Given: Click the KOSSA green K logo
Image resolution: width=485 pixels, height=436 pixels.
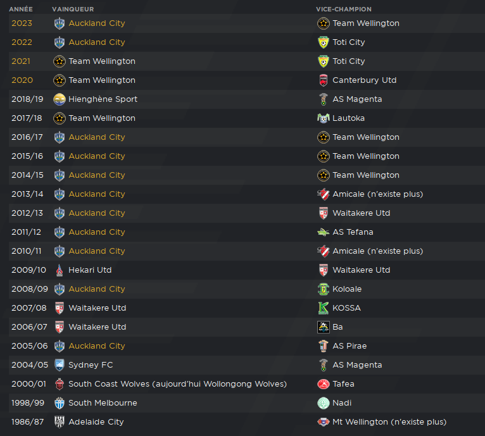Looking at the screenshot, I should coord(324,308).
